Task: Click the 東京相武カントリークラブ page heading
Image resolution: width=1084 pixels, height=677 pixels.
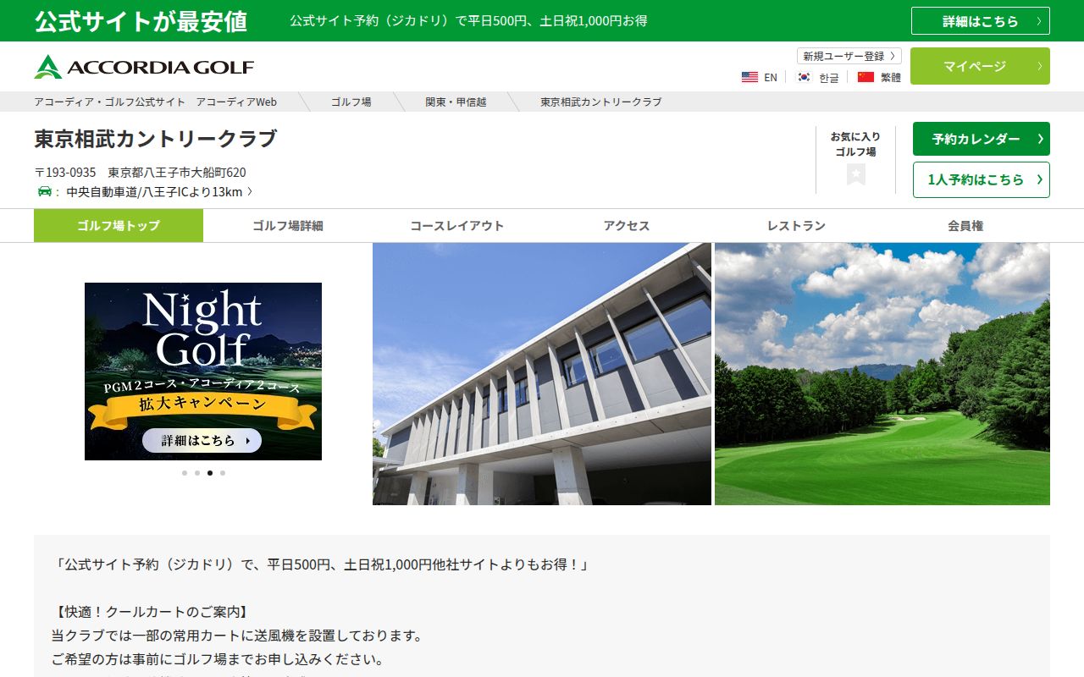Action: pyautogui.click(x=156, y=139)
